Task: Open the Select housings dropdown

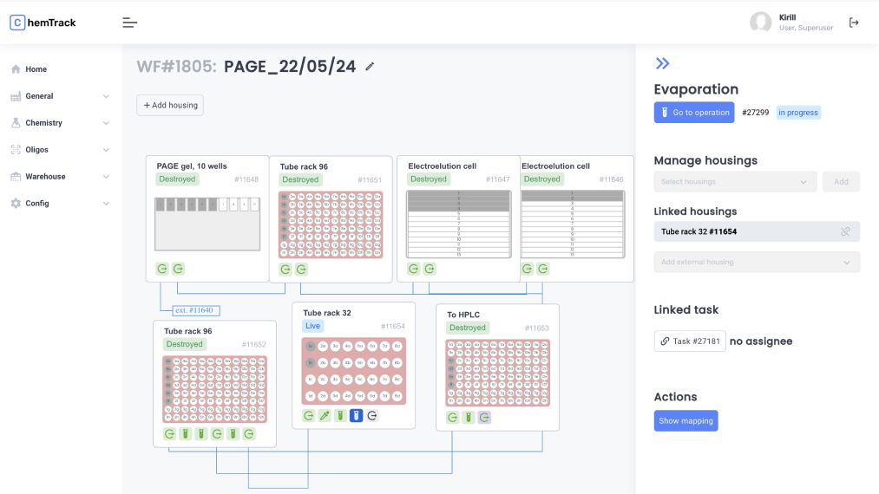Action: pos(735,181)
